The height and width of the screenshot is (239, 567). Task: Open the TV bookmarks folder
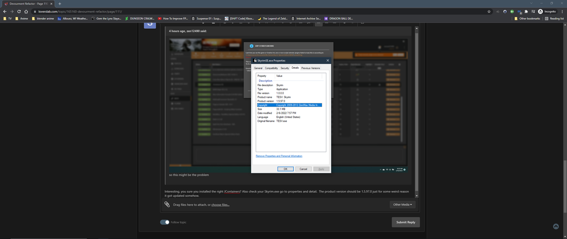point(7,19)
